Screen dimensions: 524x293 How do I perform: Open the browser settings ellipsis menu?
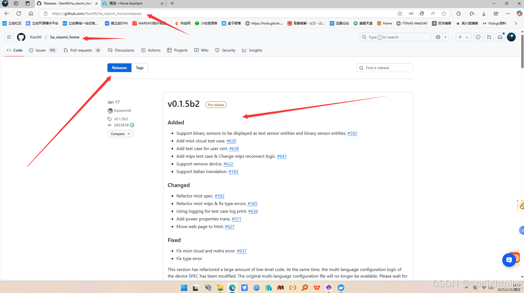coord(508,13)
